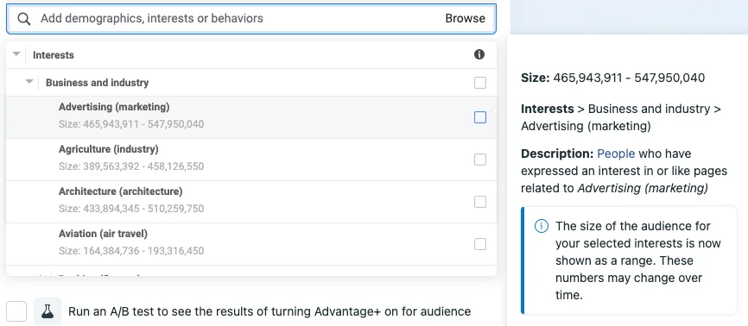The height and width of the screenshot is (326, 748).
Task: Click the Interests breadcrumb in details panel
Action: click(547, 109)
